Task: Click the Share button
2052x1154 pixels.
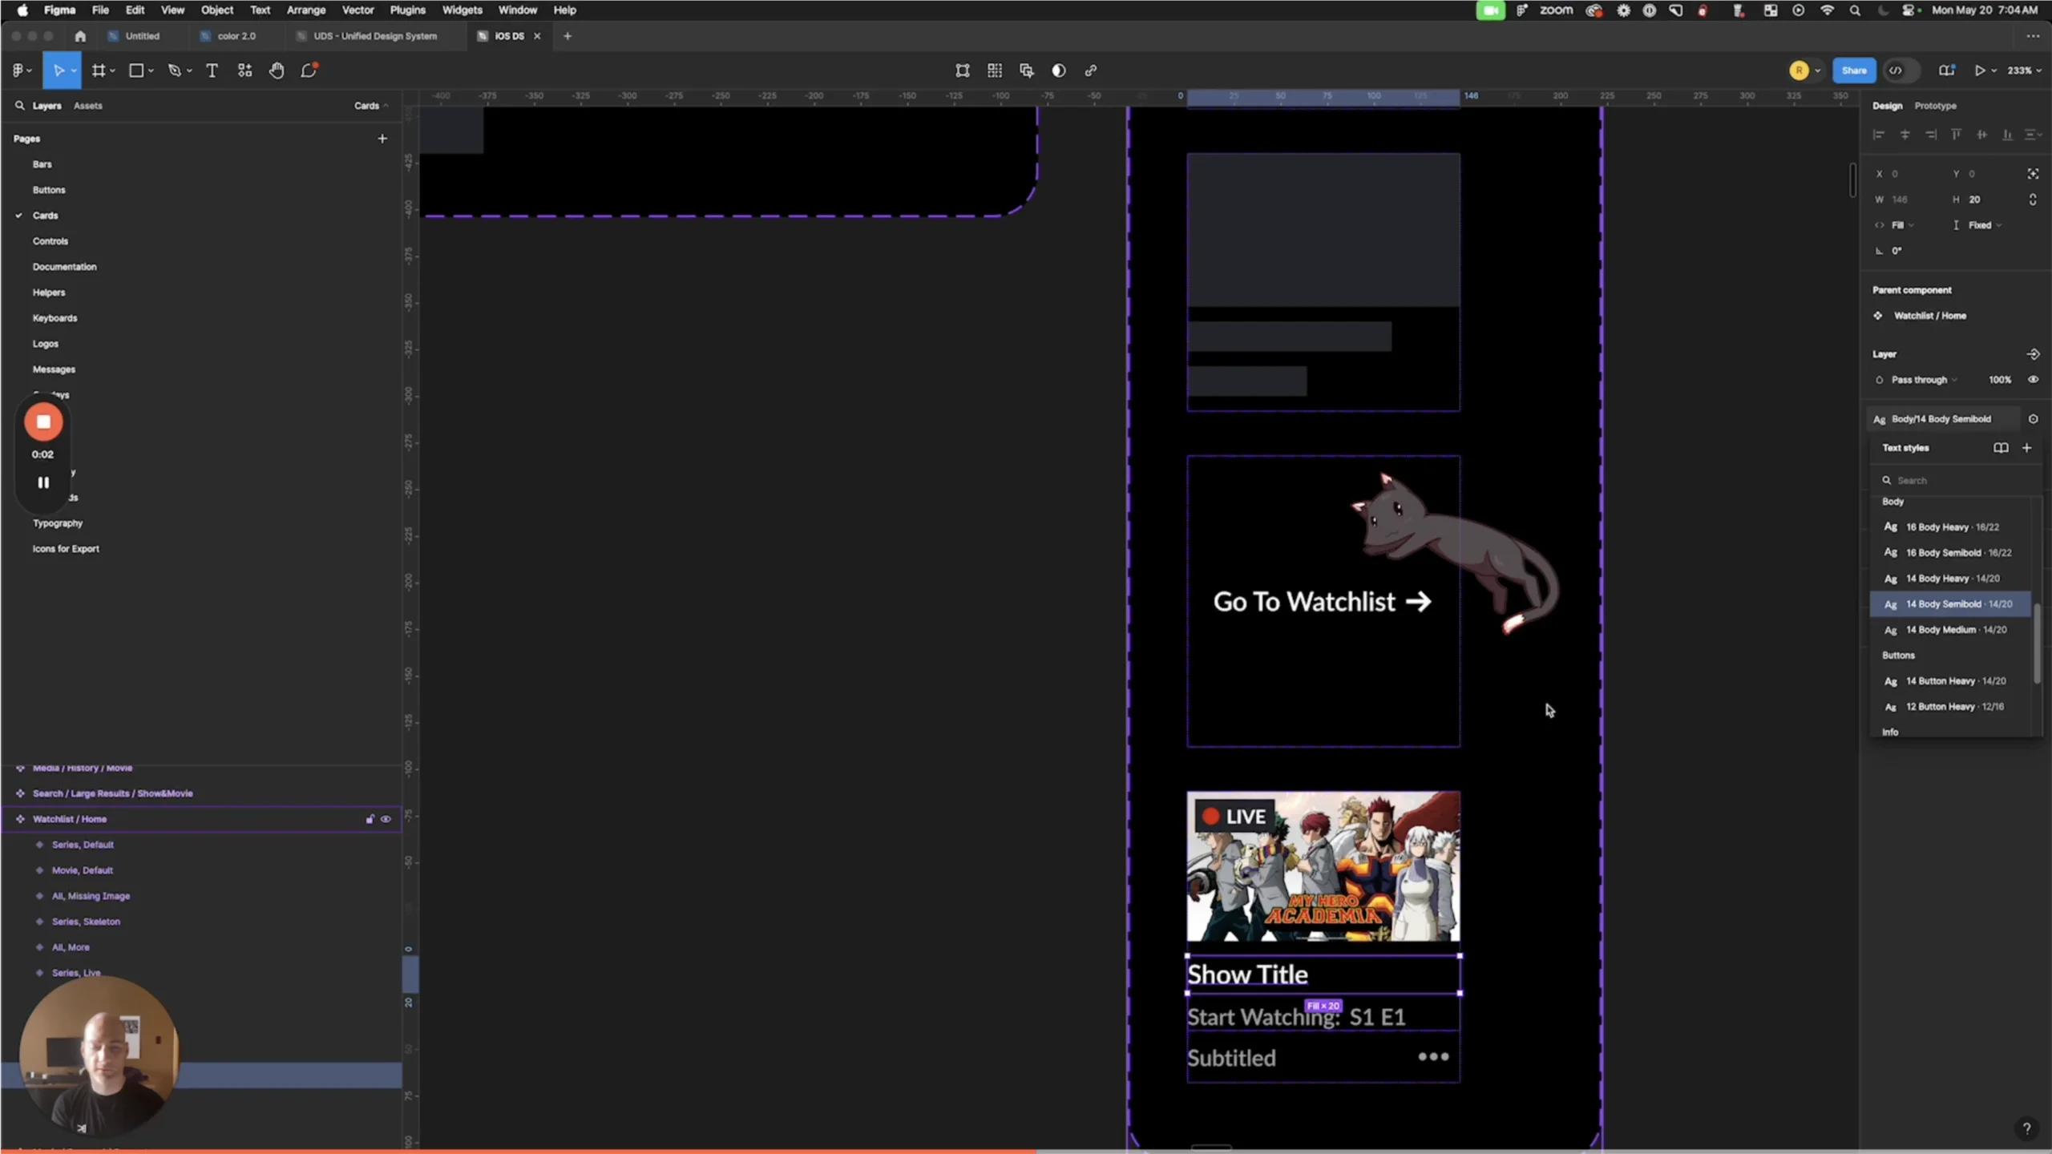Action: [1853, 71]
